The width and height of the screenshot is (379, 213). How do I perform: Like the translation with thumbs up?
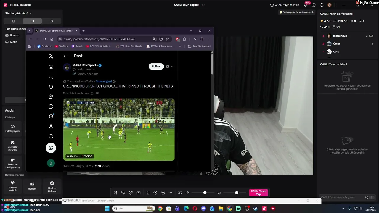(x=92, y=93)
